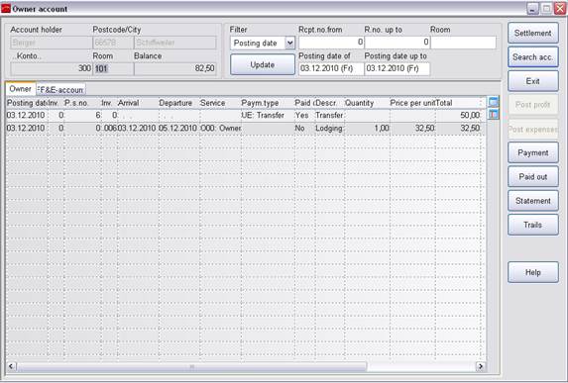Click the City field
The height and width of the screenshot is (383, 568).
tap(175, 43)
